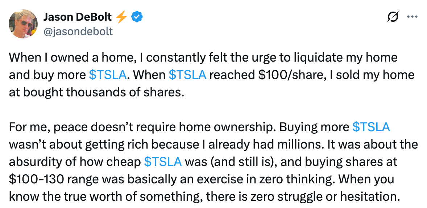Image resolution: width=427 pixels, height=208 pixels.
Task: Click the blue verified checkmark badge
Action: [137, 17]
